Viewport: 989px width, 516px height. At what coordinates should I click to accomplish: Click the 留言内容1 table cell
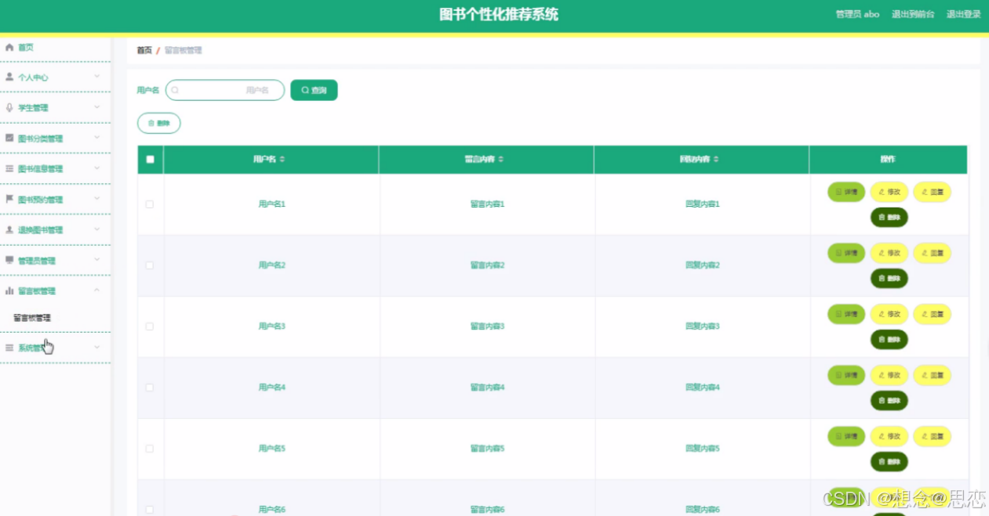click(x=487, y=204)
